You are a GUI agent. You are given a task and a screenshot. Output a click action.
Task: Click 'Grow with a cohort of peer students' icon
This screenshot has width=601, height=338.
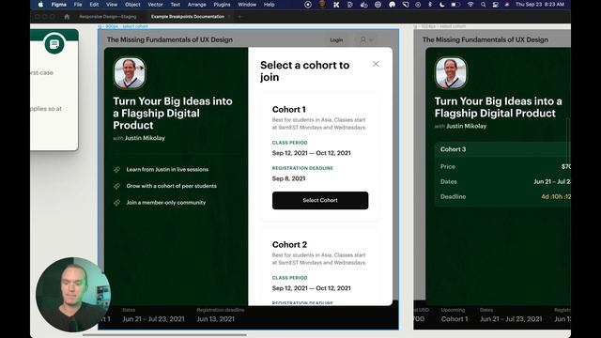coord(116,186)
